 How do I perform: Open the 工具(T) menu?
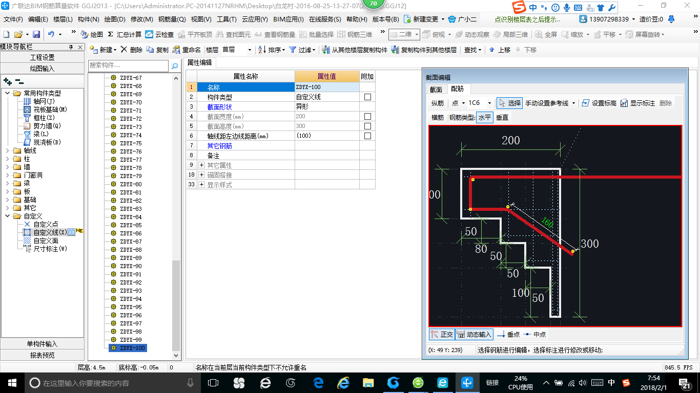click(x=227, y=19)
